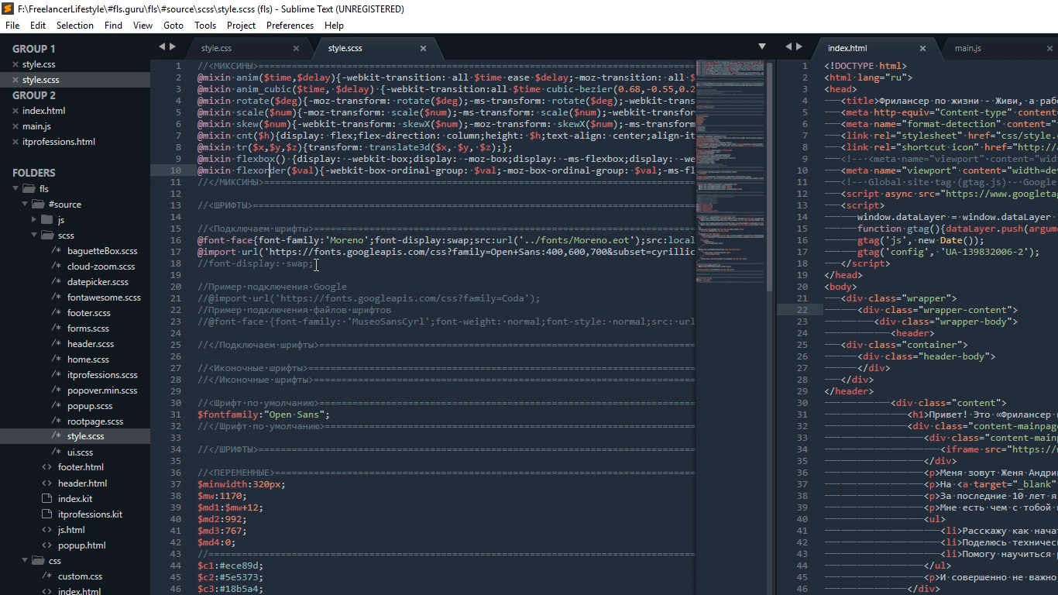Close style.css in the Group 1 sidebar list
The width and height of the screenshot is (1058, 595).
point(15,64)
